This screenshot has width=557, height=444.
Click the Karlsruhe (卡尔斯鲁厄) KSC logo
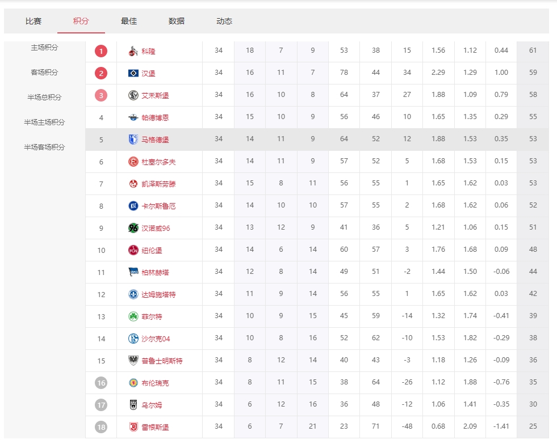coord(133,206)
